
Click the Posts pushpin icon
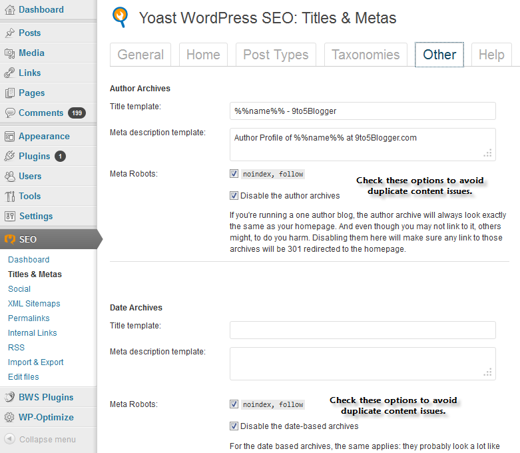10,33
